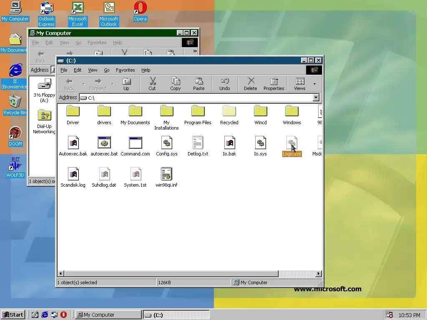Select the Windows folder
Image resolution: width=427 pixels, height=320 pixels.
[291, 115]
